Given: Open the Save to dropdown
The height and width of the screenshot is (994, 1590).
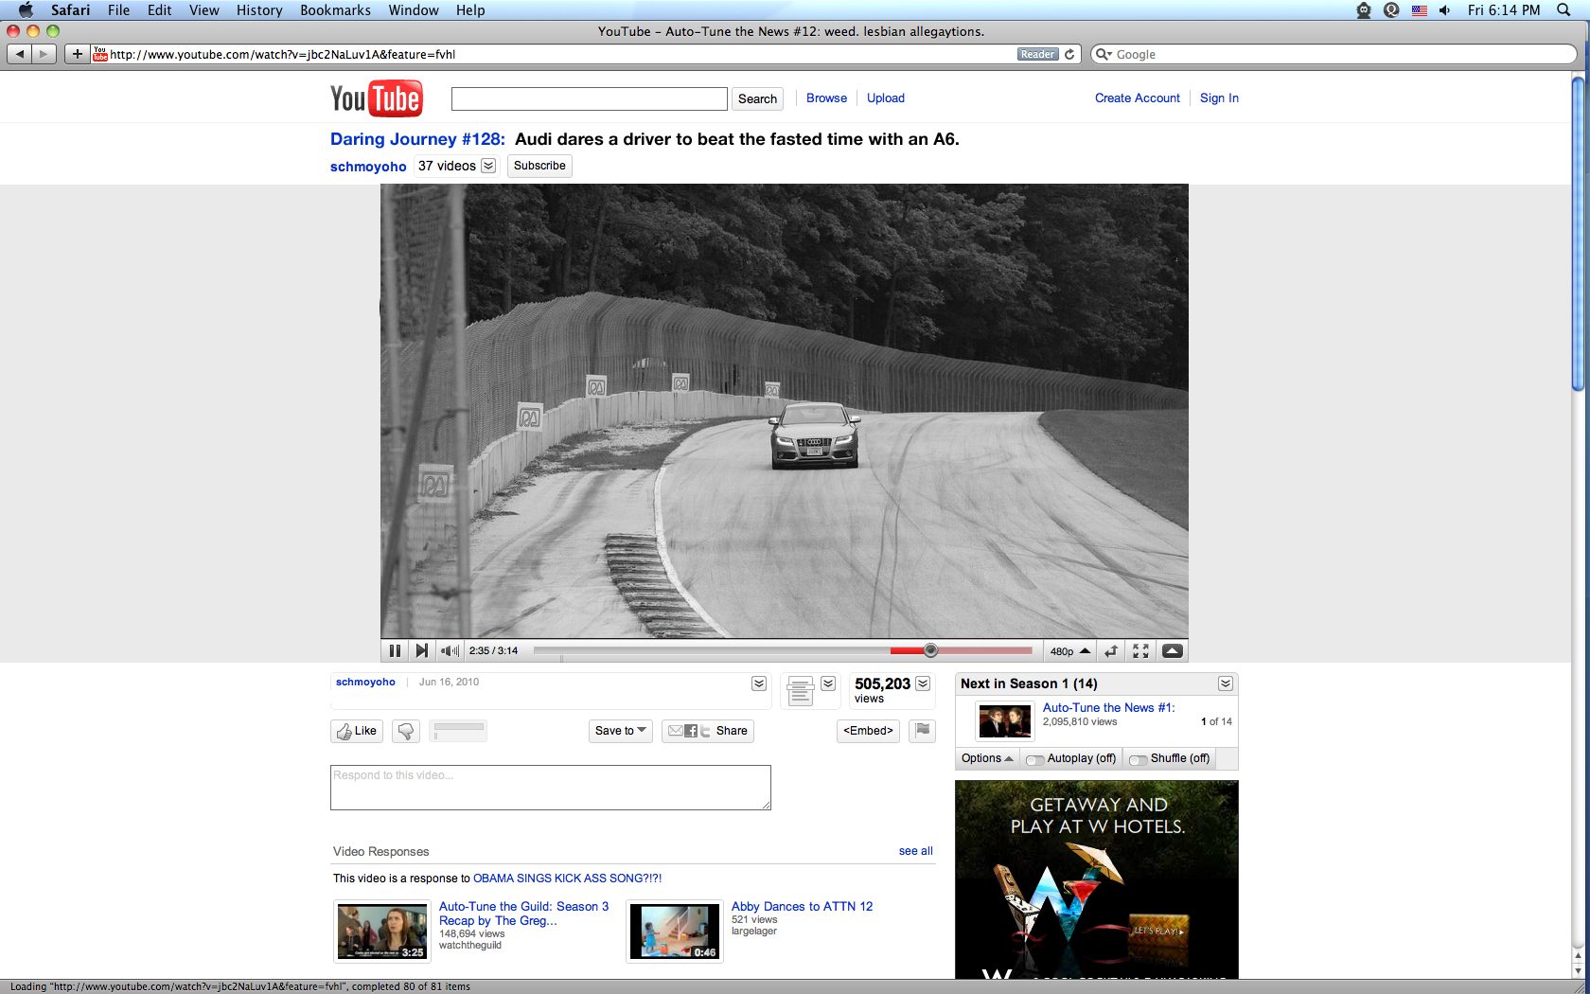Looking at the screenshot, I should (621, 731).
